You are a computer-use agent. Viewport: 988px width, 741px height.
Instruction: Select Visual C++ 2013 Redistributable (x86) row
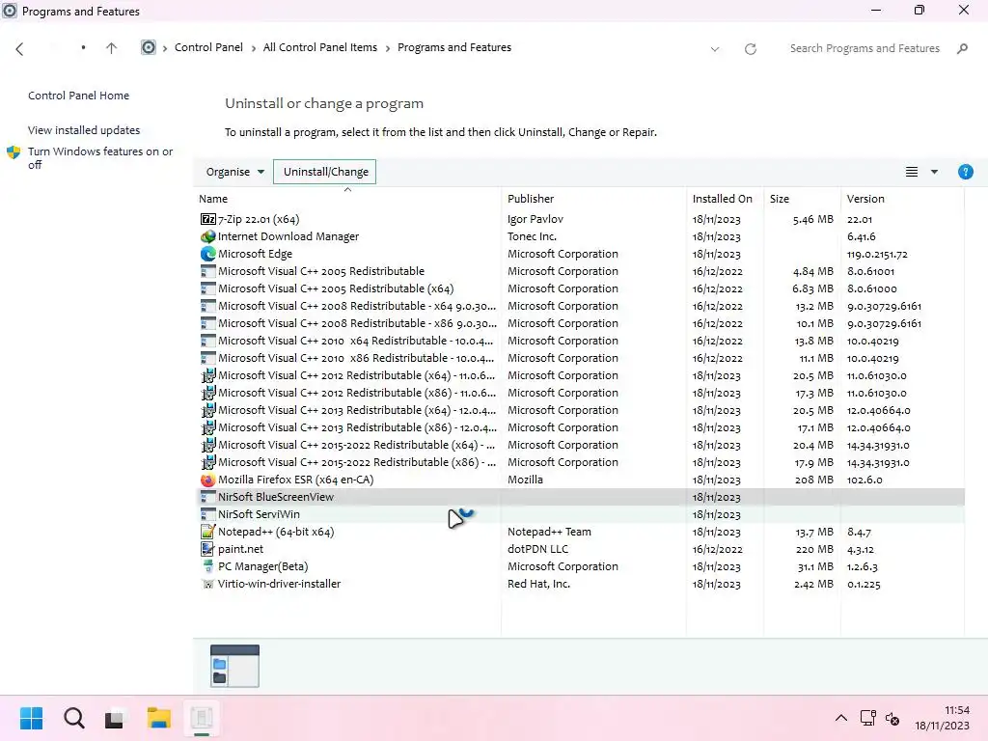click(580, 427)
